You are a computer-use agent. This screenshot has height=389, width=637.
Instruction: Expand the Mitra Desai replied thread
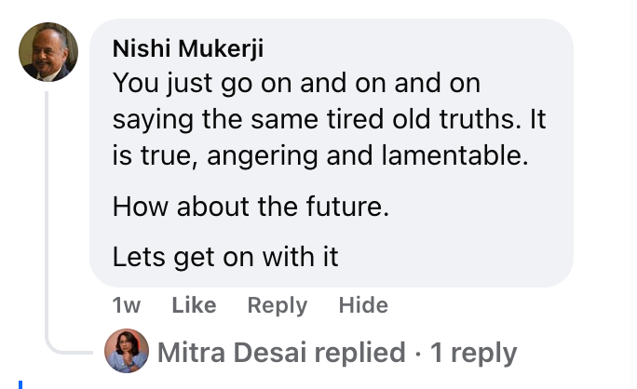(336, 353)
